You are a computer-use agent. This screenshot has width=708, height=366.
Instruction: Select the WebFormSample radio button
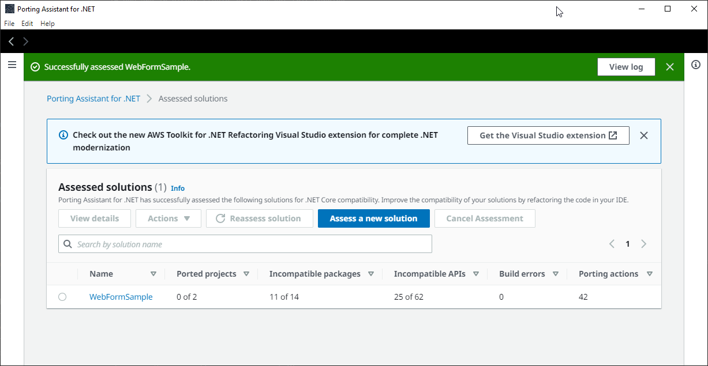[62, 297]
